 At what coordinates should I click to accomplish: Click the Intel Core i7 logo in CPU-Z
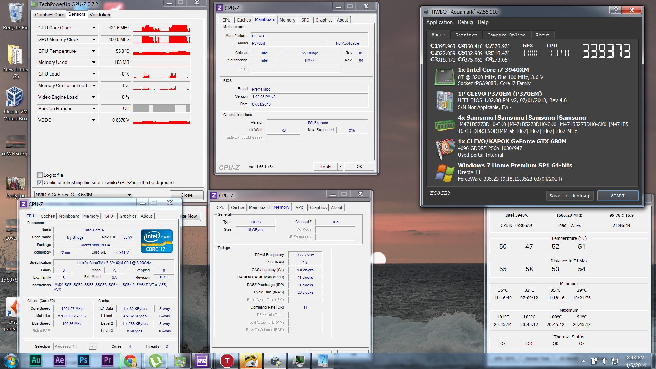[156, 241]
